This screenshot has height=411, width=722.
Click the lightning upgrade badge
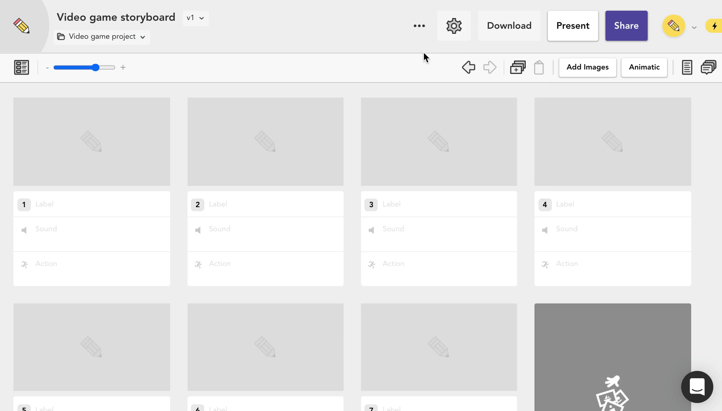(x=714, y=26)
